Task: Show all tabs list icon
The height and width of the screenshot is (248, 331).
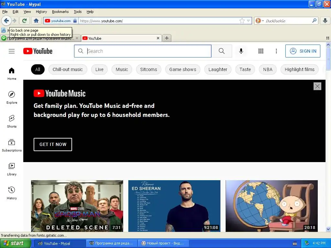Action: point(328,38)
